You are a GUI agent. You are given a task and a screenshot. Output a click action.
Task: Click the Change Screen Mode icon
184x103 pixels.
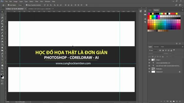tap(2, 84)
